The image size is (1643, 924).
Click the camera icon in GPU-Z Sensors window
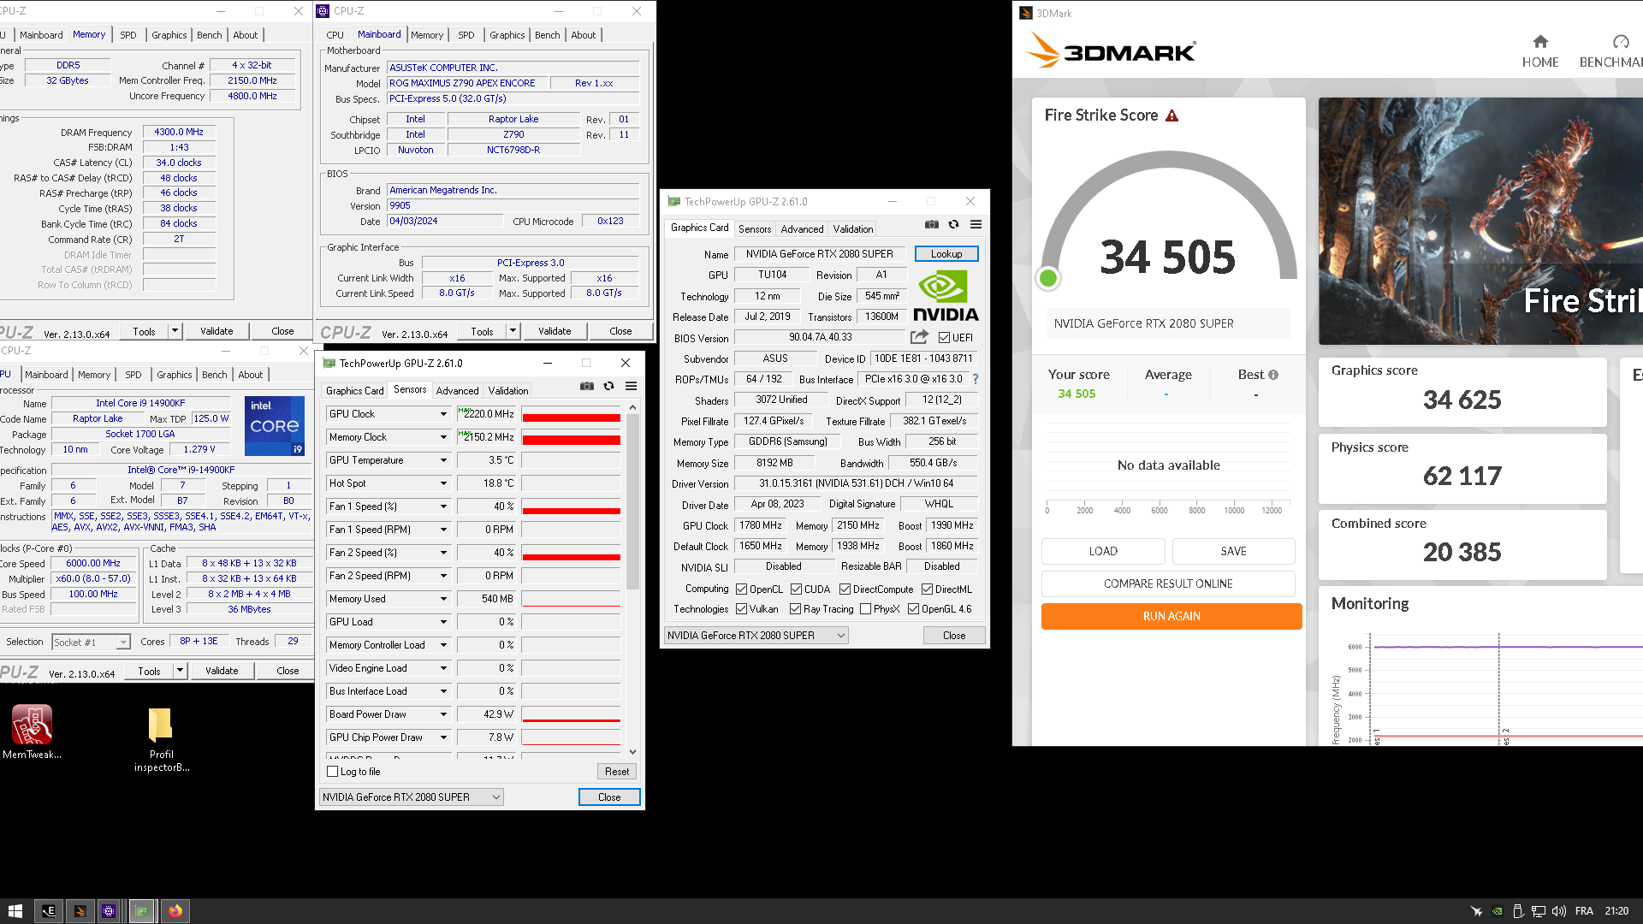click(x=586, y=386)
